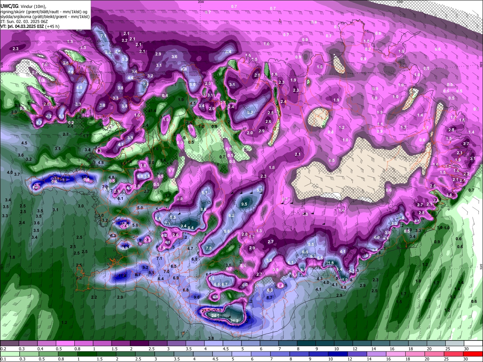
Task: Click the 8.6 value on the map
Action: [203, 209]
